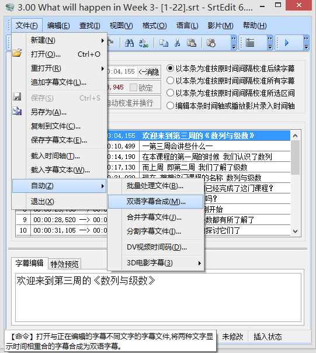Select 以本条为准按原时间间隔校准后续字幕 radio option

click(x=231, y=68)
